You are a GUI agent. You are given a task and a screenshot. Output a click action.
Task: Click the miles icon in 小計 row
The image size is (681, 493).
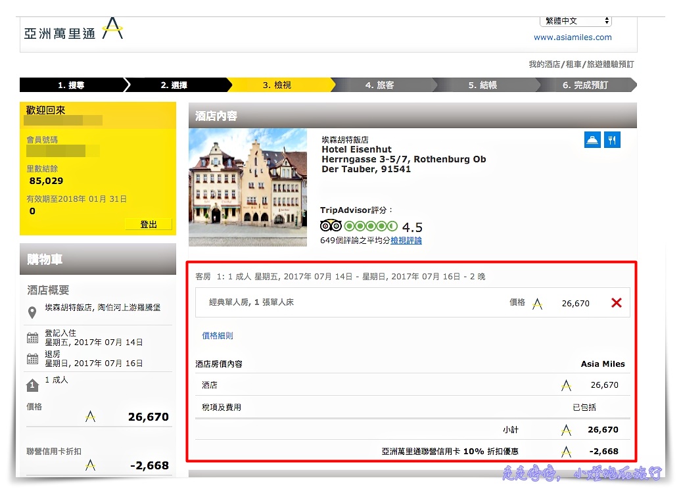click(566, 430)
